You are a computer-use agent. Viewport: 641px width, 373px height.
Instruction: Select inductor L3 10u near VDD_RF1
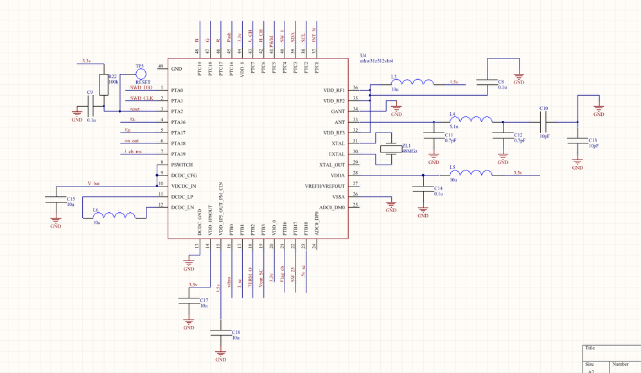coord(411,82)
